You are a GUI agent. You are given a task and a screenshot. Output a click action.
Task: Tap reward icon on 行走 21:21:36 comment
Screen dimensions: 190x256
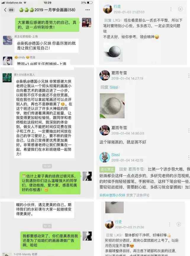click(178, 224)
